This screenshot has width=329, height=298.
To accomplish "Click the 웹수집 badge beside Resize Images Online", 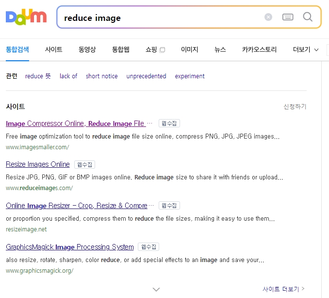I will tap(84, 164).
